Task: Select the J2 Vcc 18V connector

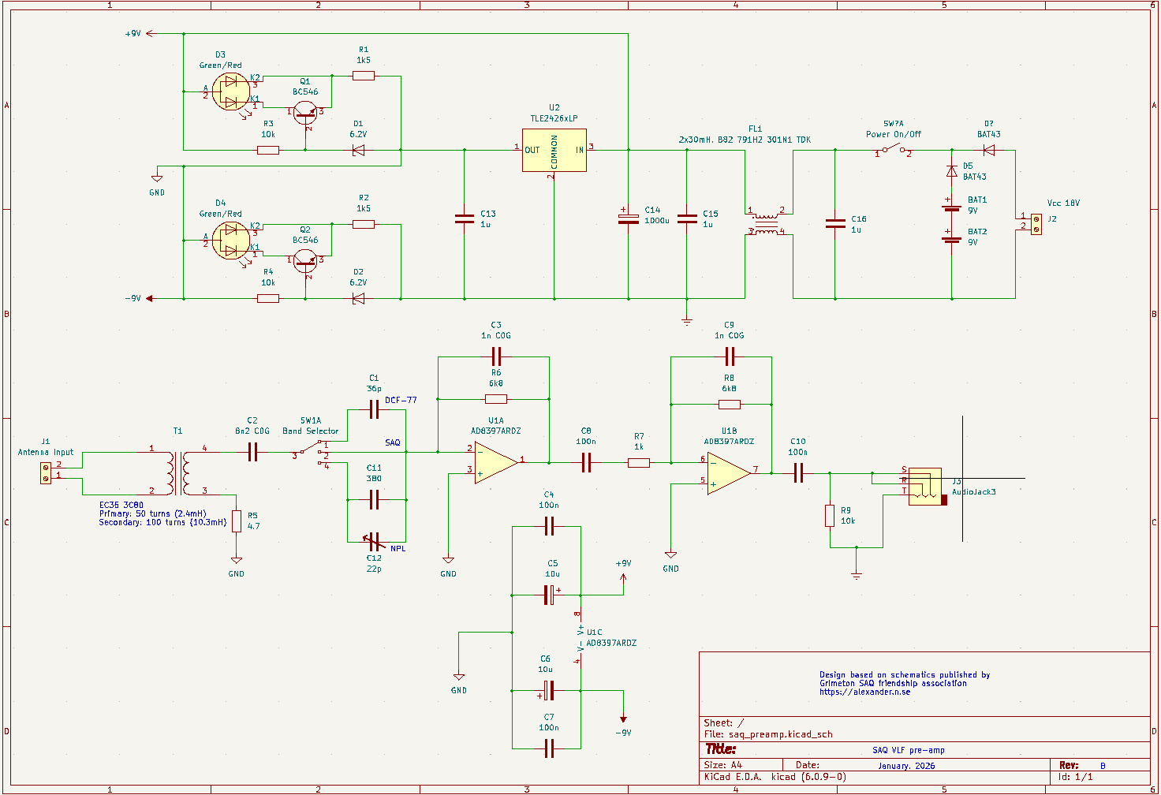Action: [1036, 223]
